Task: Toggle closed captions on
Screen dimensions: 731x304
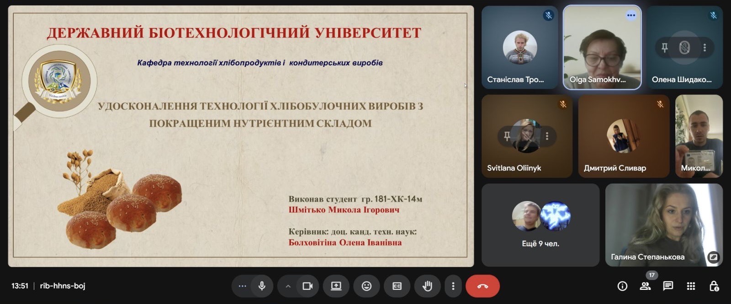Action: point(397,286)
